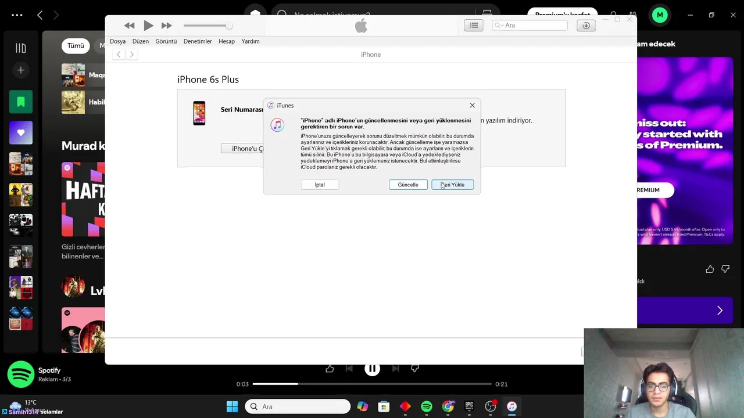This screenshot has height=418, width=744.
Task: Click iTunes rewind button
Action: [x=130, y=26]
